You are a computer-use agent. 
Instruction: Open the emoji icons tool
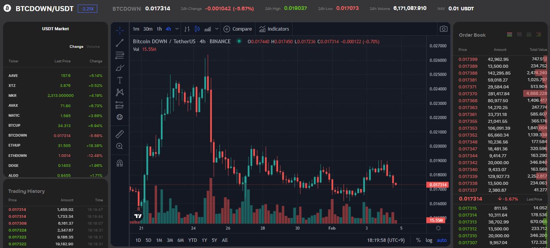click(119, 117)
